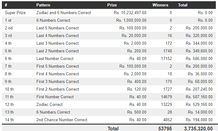Click the Prize column header
The height and width of the screenshot is (131, 218).
click(112, 5)
